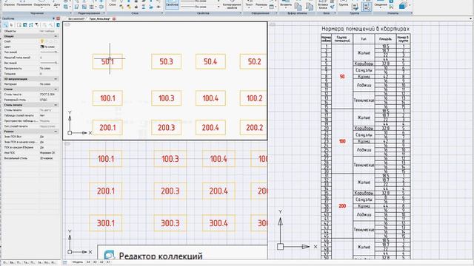Expand the Оформление ribbon panel
The height and width of the screenshot is (266, 474).
click(x=276, y=13)
